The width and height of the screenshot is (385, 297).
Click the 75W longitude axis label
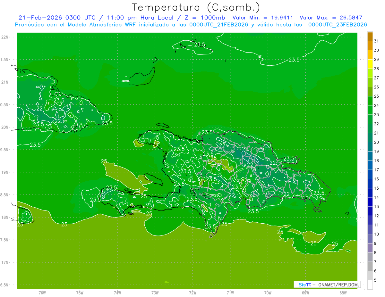tap(80, 293)
